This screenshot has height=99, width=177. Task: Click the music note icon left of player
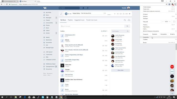(61, 14)
